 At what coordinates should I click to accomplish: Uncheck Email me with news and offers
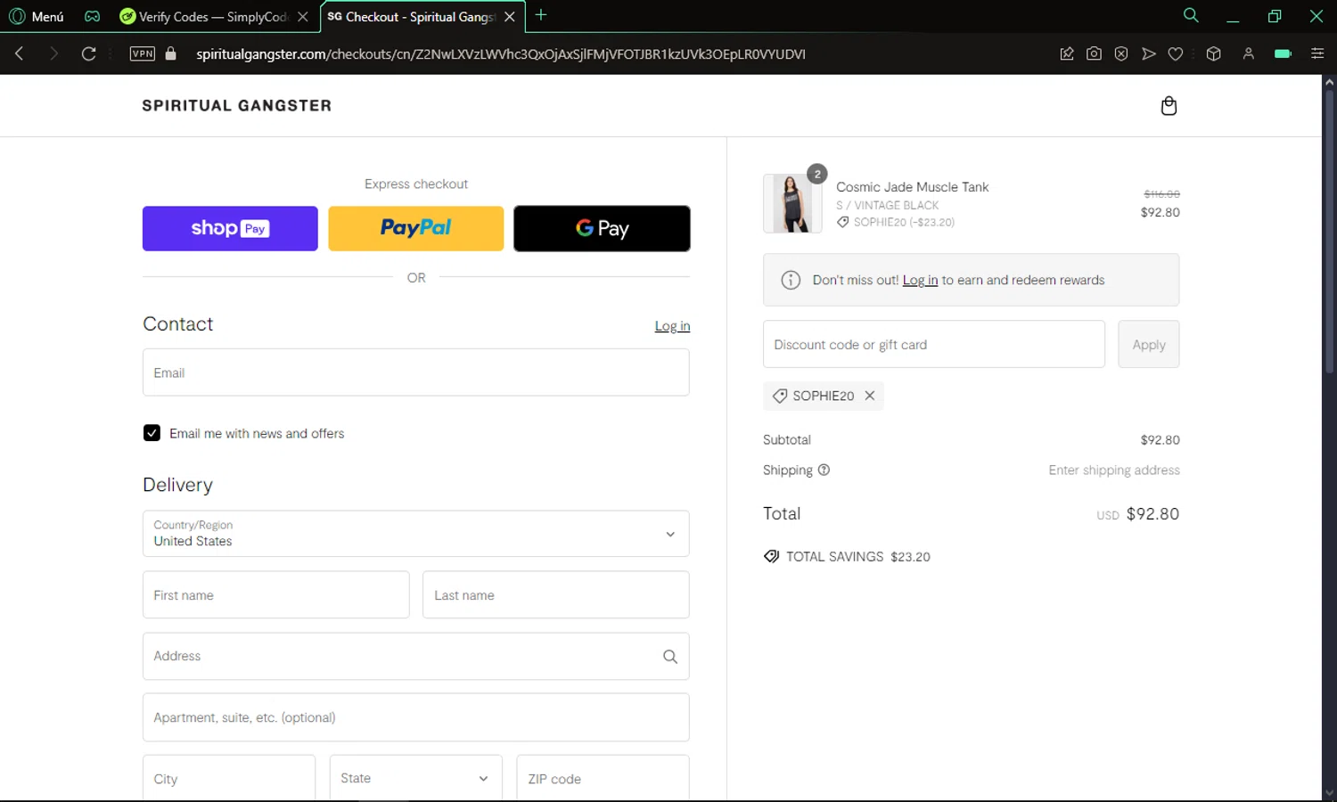point(152,433)
